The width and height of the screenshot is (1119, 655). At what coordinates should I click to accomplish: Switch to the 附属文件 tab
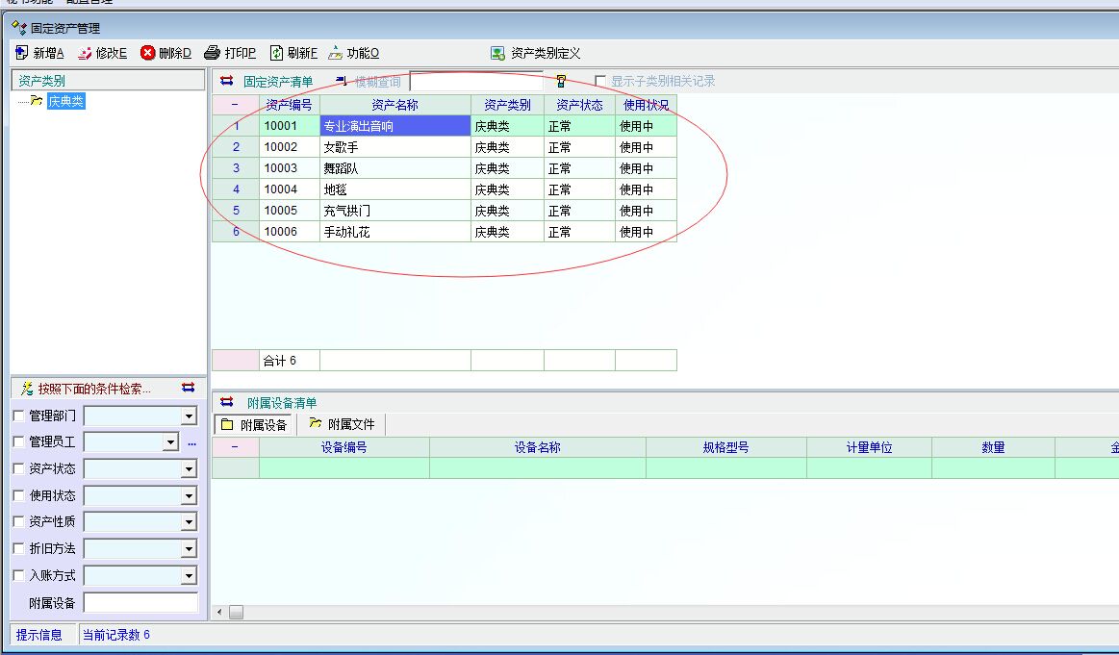pos(342,424)
